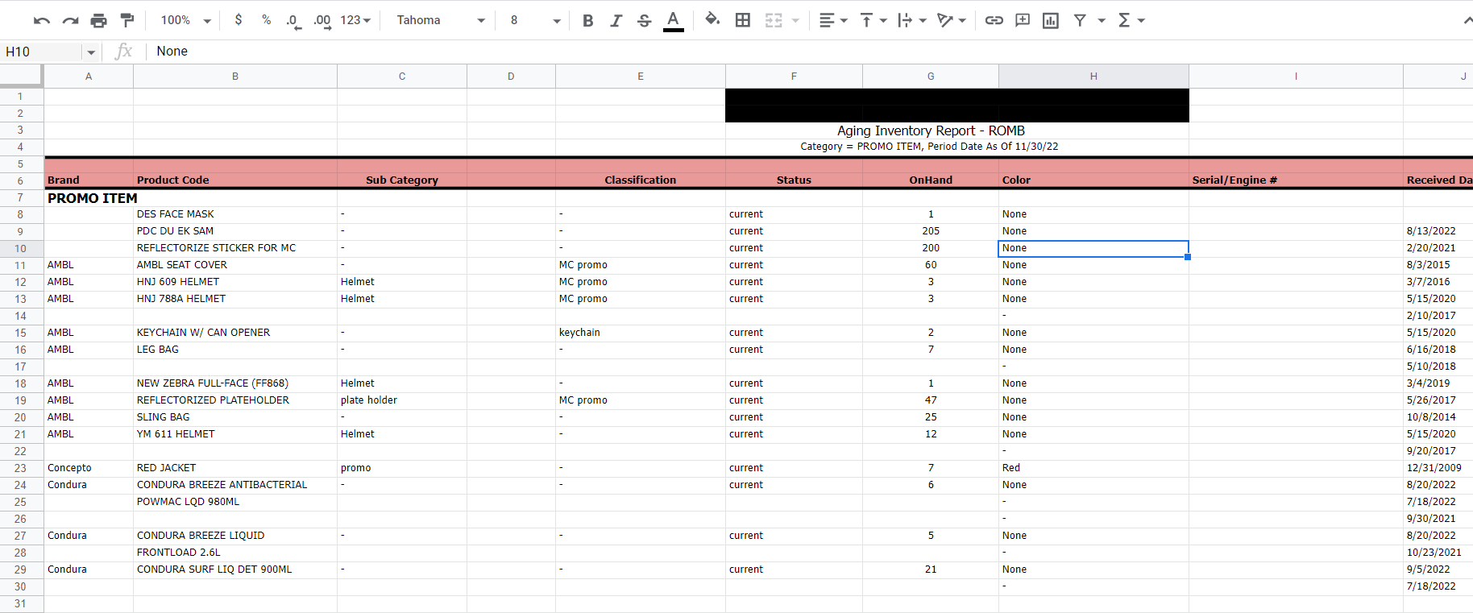Select the plate holder sub category cell
The height and width of the screenshot is (613, 1473).
(x=402, y=400)
